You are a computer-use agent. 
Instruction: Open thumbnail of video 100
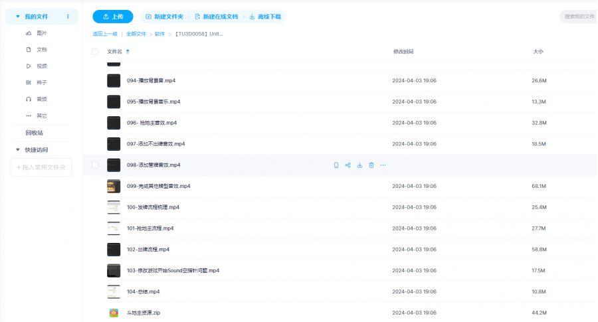pyautogui.click(x=114, y=207)
